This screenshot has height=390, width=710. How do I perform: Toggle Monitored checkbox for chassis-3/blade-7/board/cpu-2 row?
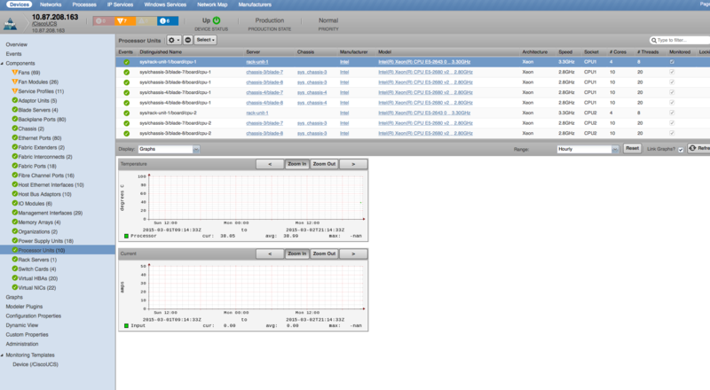[672, 122]
